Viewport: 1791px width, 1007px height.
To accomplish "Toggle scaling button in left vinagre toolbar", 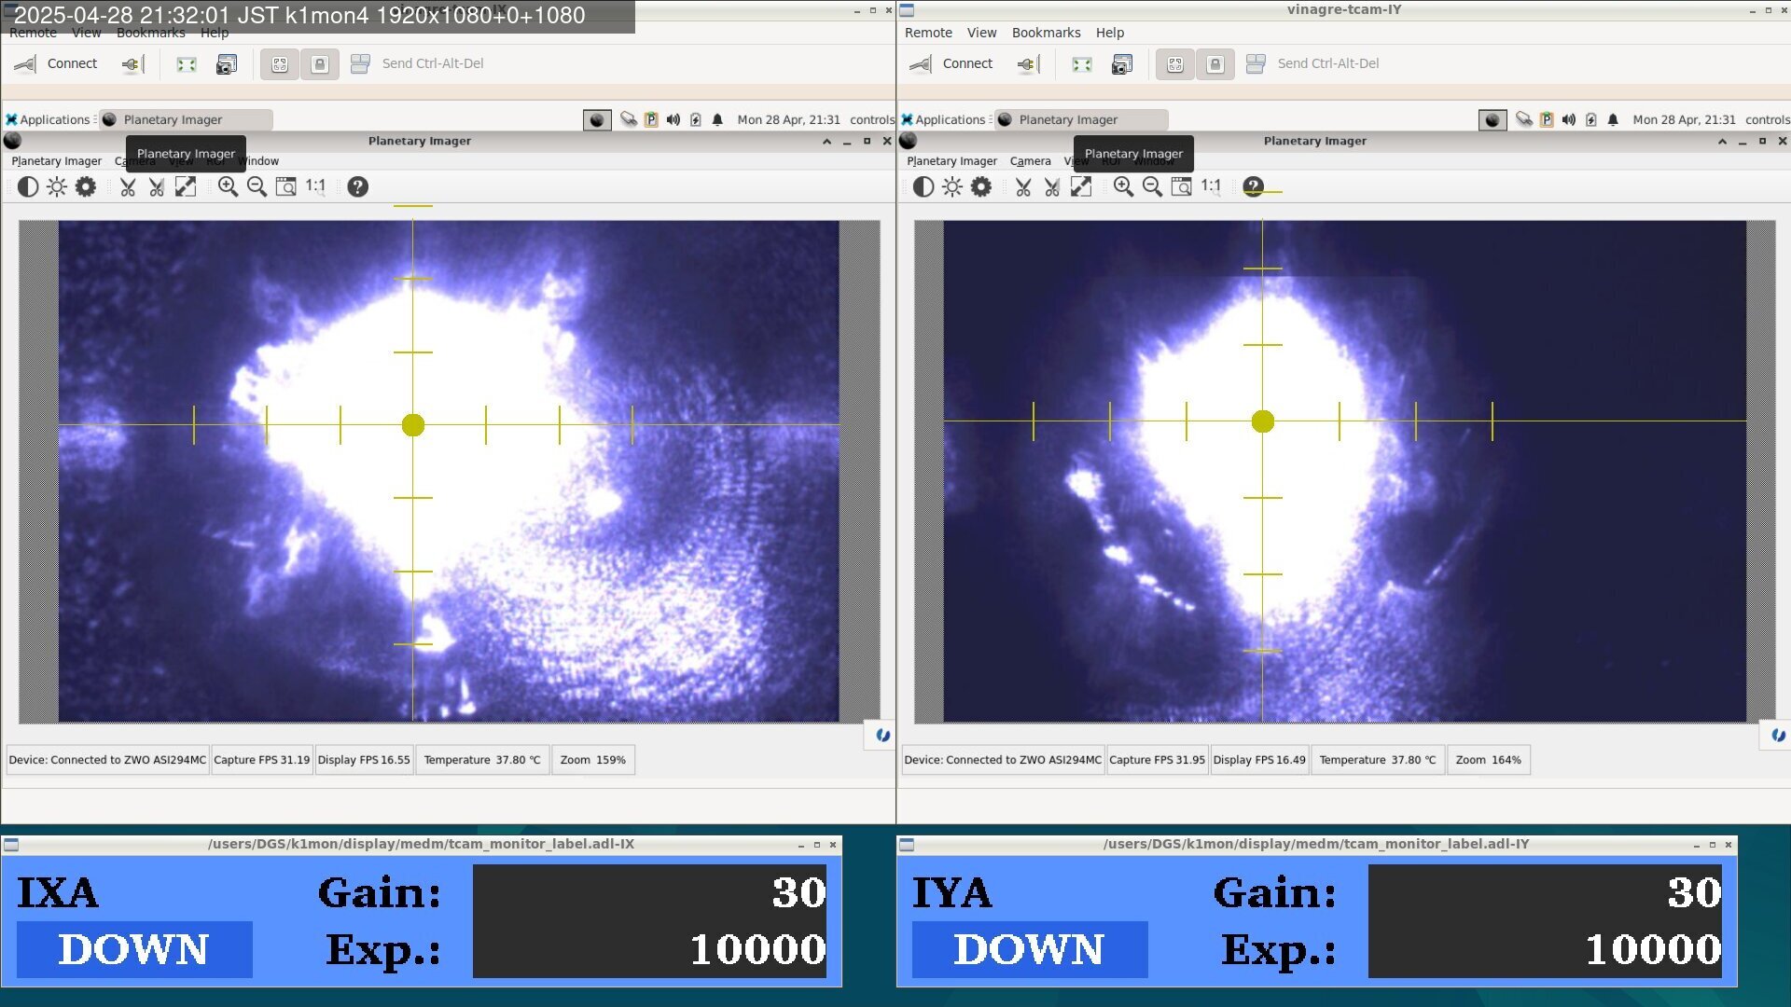I will 280,63.
